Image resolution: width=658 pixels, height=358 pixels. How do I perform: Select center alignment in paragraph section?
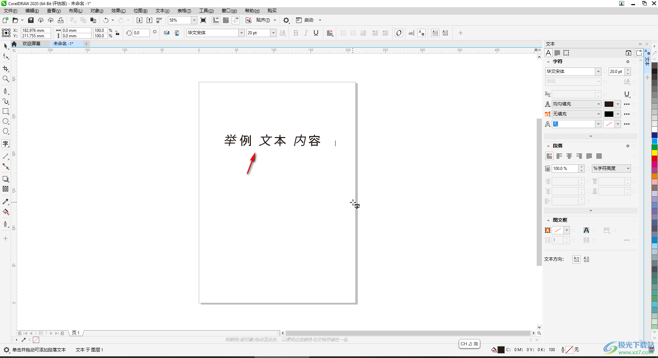[x=569, y=156]
